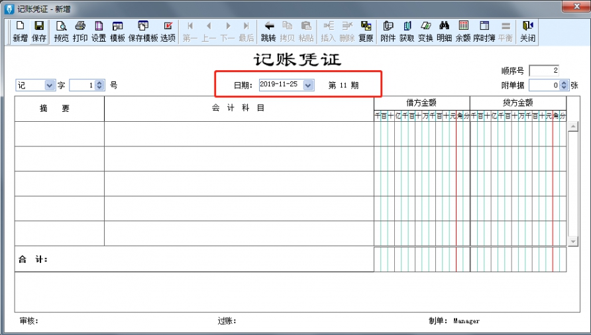Expand the 记 voucher word dropdown

[x=50, y=85]
